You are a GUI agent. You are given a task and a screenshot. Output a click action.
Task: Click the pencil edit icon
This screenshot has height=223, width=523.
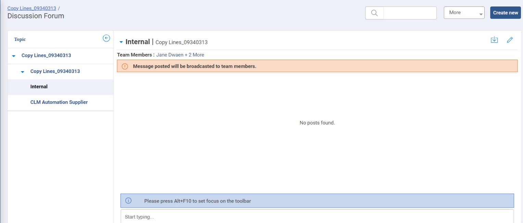(510, 40)
